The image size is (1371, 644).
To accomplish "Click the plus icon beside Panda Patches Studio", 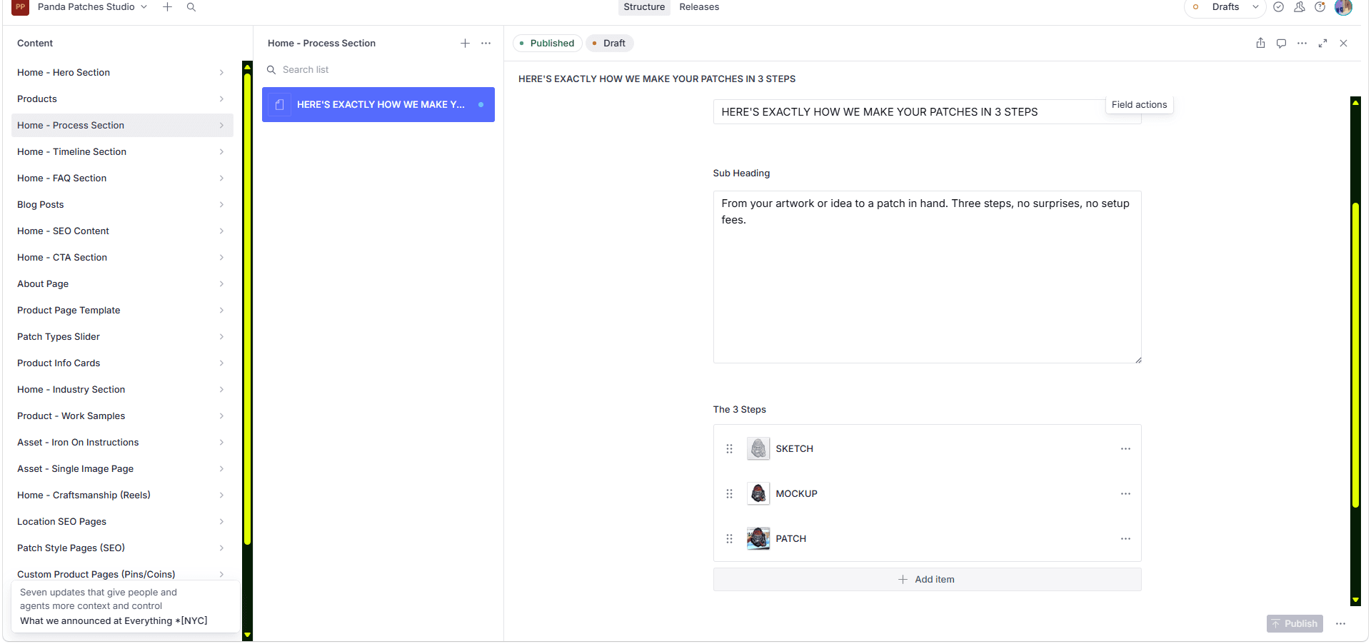I will point(167,7).
